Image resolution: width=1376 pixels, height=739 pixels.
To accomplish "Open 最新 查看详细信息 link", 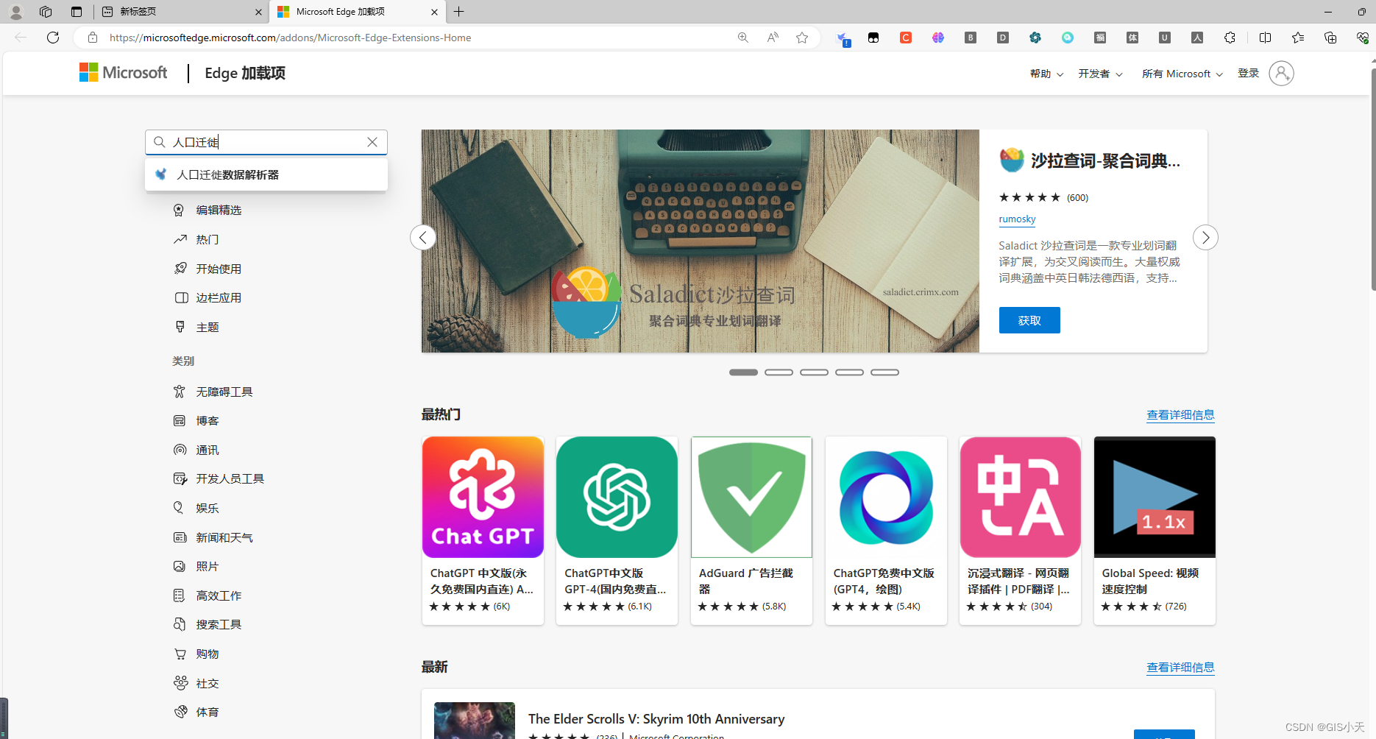I will 1180,668.
